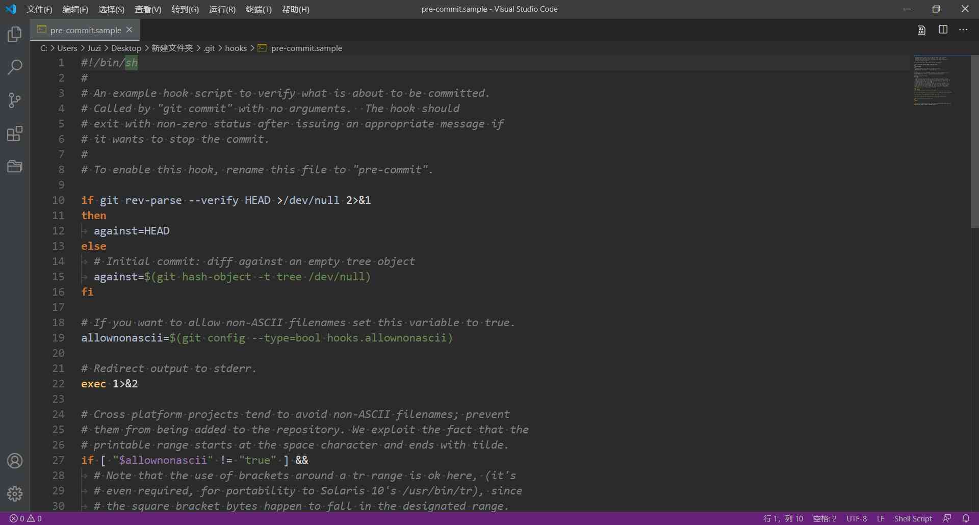The width and height of the screenshot is (979, 525).
Task: Click the split editor right icon
Action: 943,30
